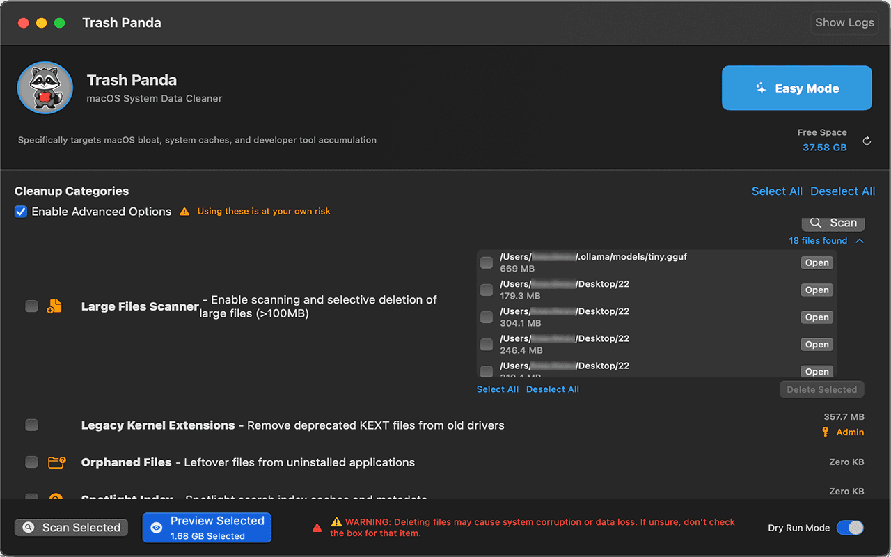Image resolution: width=891 pixels, height=557 pixels.
Task: Check the Legacy Kernel Extensions category
Action: tap(31, 425)
